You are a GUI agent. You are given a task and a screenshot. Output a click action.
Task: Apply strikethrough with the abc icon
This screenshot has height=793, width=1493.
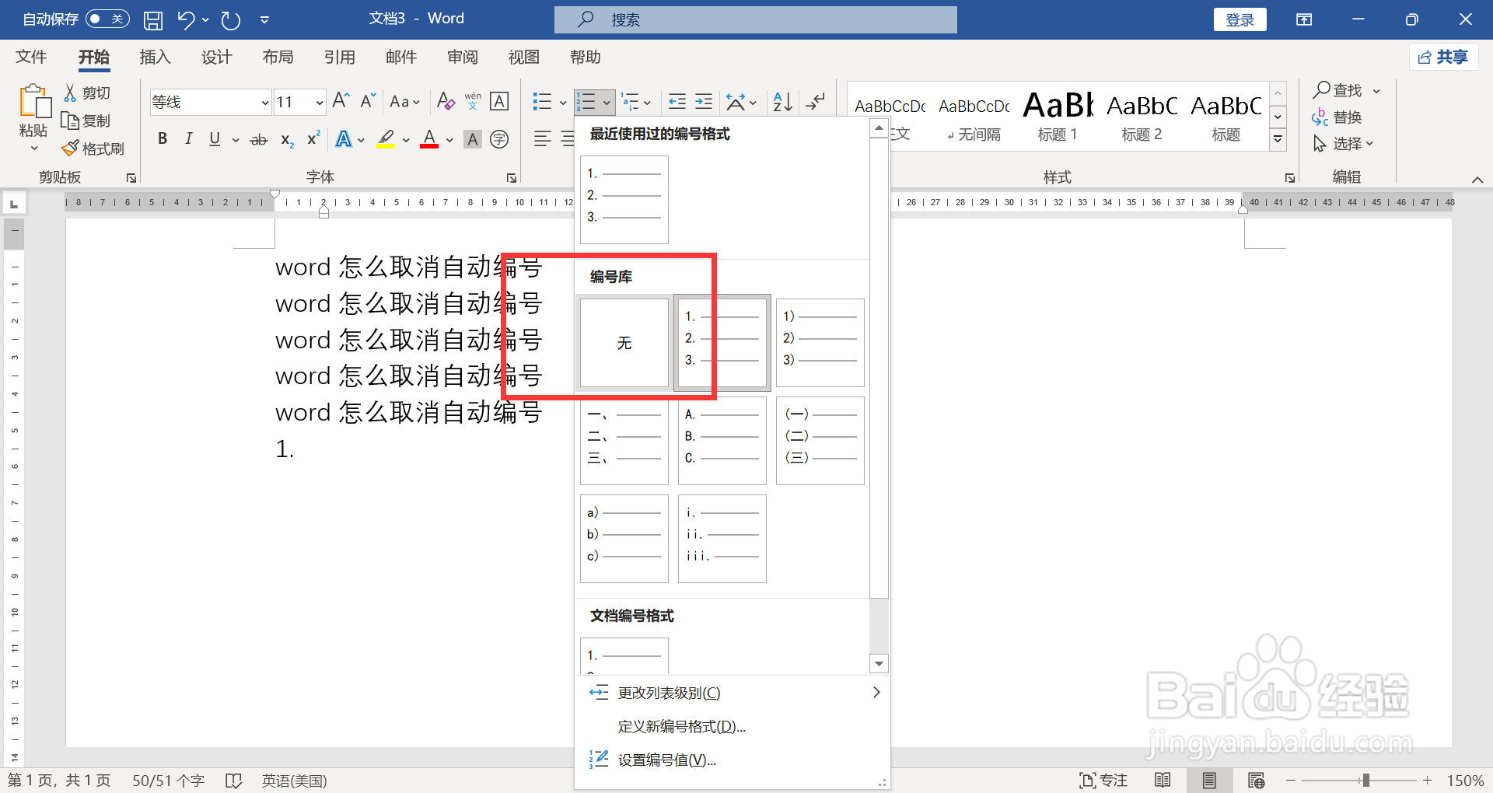click(259, 139)
